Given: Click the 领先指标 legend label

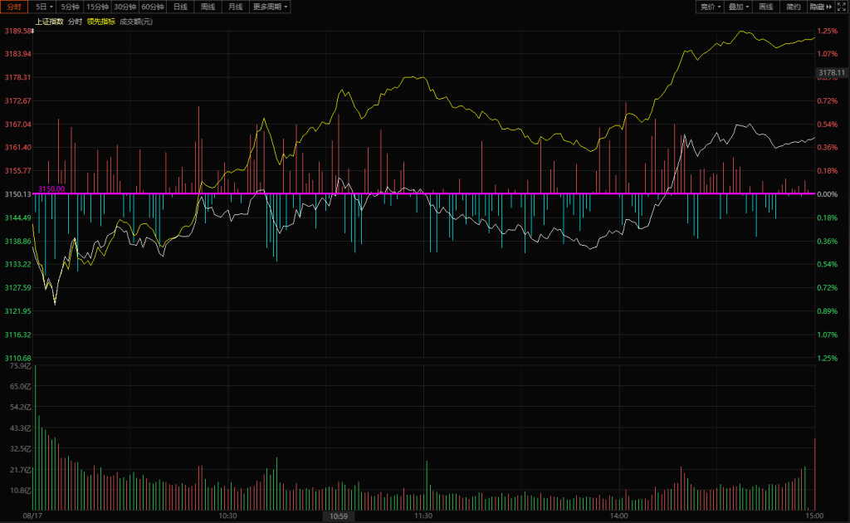Looking at the screenshot, I should pyautogui.click(x=101, y=22).
